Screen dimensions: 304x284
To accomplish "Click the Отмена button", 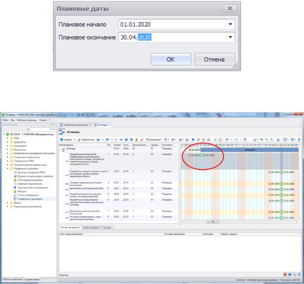I will [x=214, y=59].
